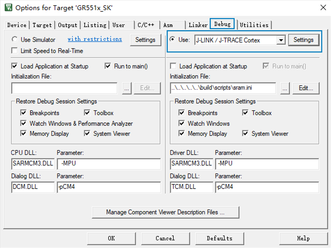The image size is (331, 248).
Task: Click the TCM.DLL Parameter -pCM4 field
Action: click(x=267, y=187)
